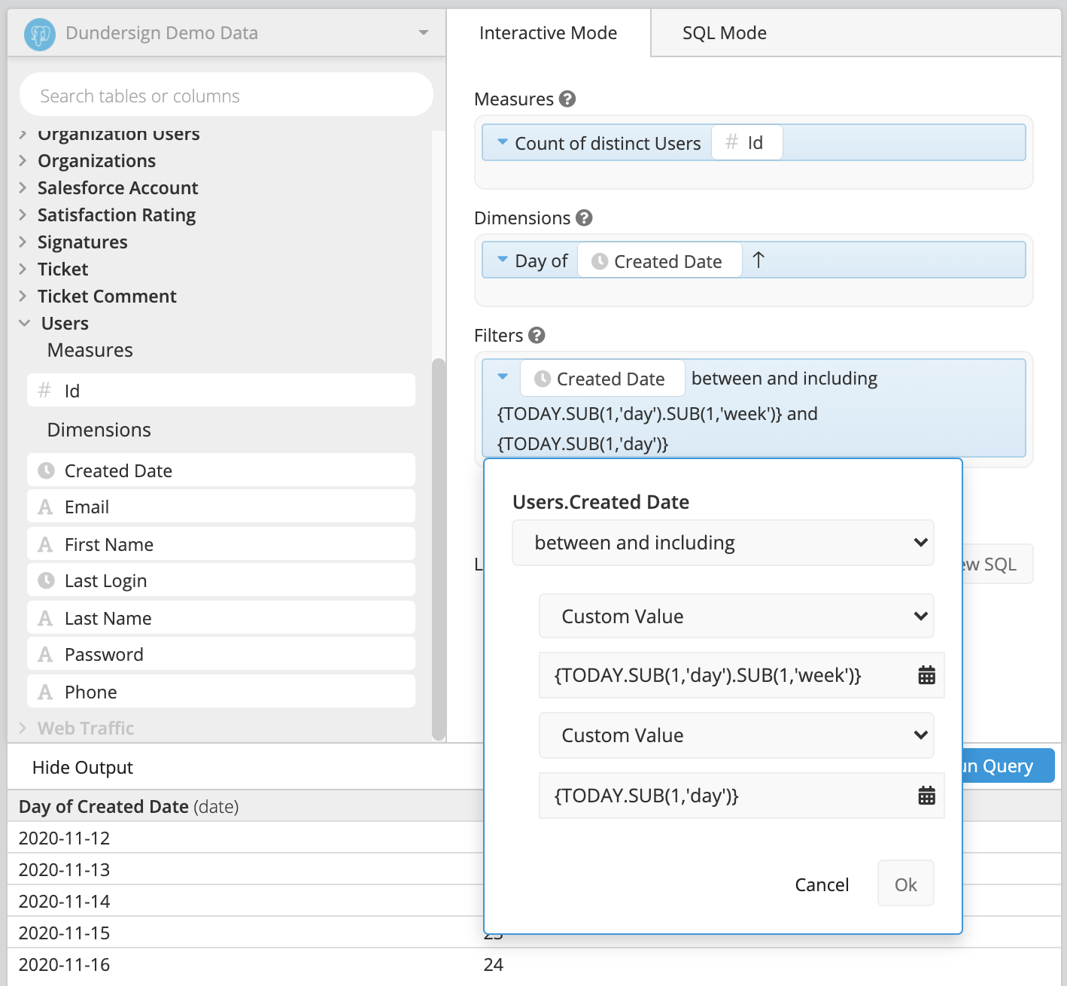This screenshot has height=986, width=1067.
Task: Focus Search tables or columns field
Action: pos(226,95)
